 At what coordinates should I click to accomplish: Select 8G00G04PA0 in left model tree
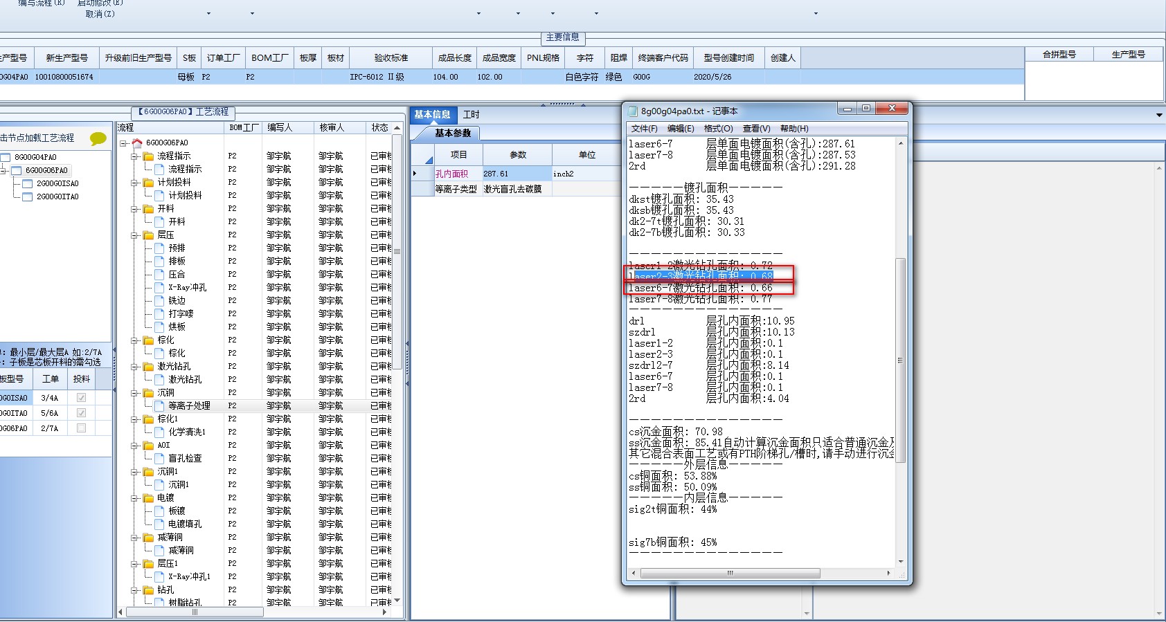pyautogui.click(x=35, y=158)
